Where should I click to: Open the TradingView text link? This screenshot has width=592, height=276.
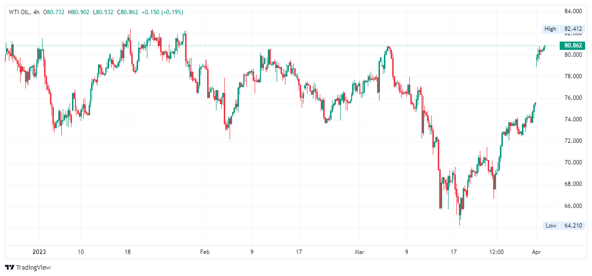(x=33, y=267)
